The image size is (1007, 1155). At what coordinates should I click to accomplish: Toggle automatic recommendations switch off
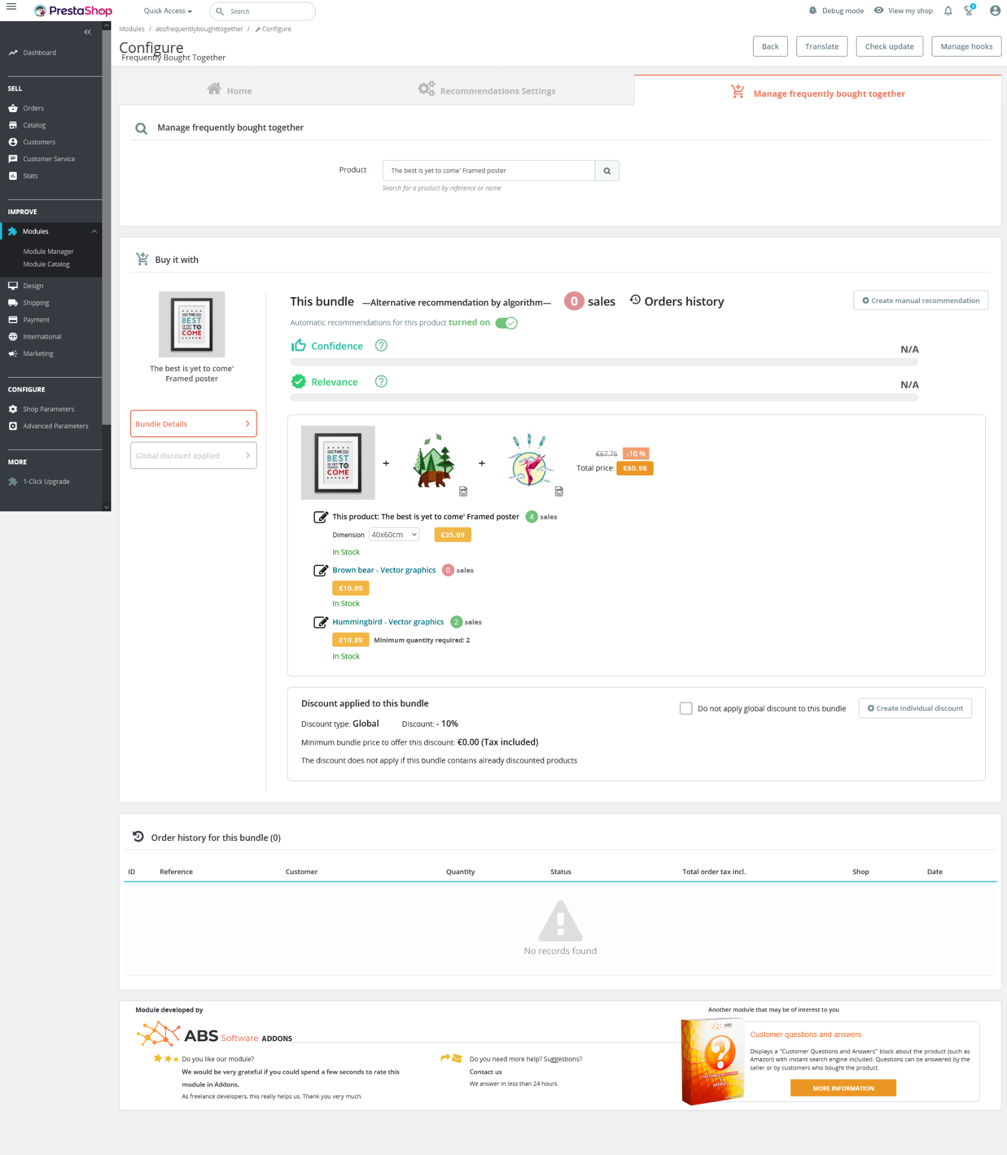point(506,323)
